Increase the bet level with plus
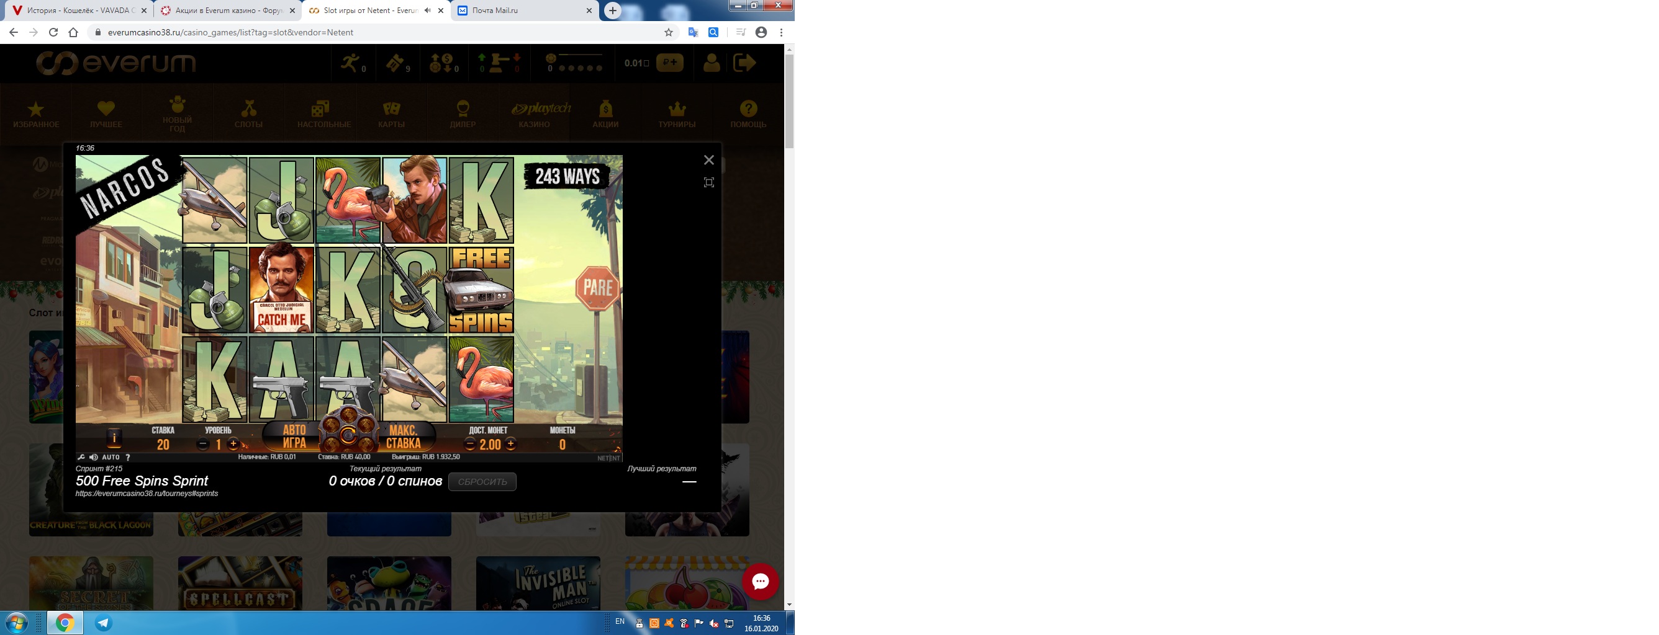The height and width of the screenshot is (635, 1659). point(233,444)
